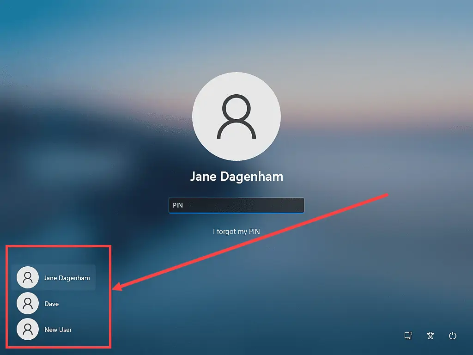Click the New User avatar icon
Screen dimensions: 473x355
click(28, 329)
